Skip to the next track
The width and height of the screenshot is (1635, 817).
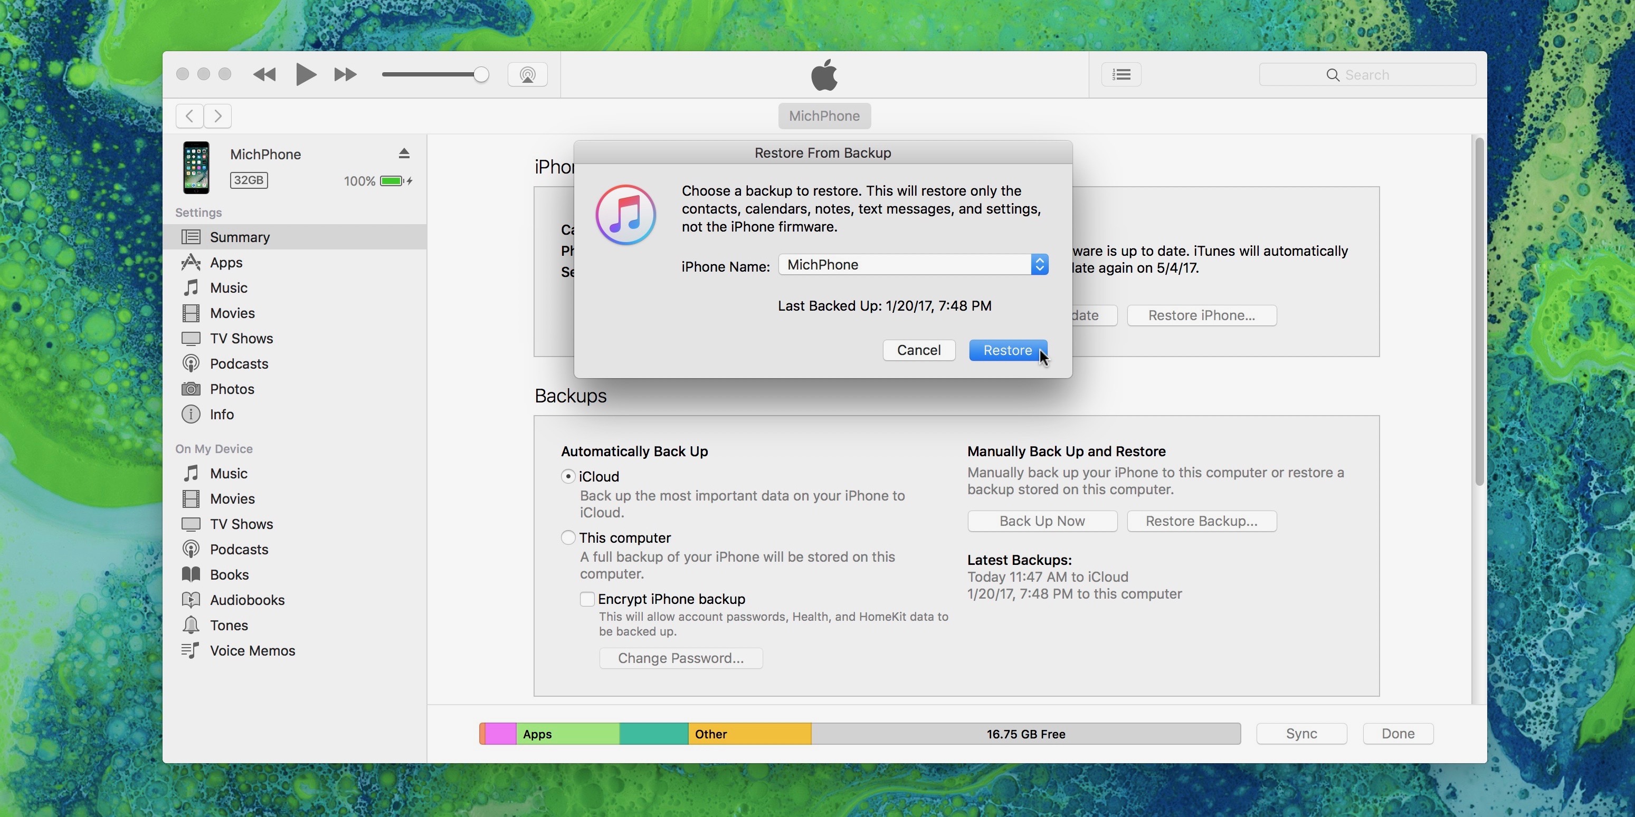[x=345, y=75]
